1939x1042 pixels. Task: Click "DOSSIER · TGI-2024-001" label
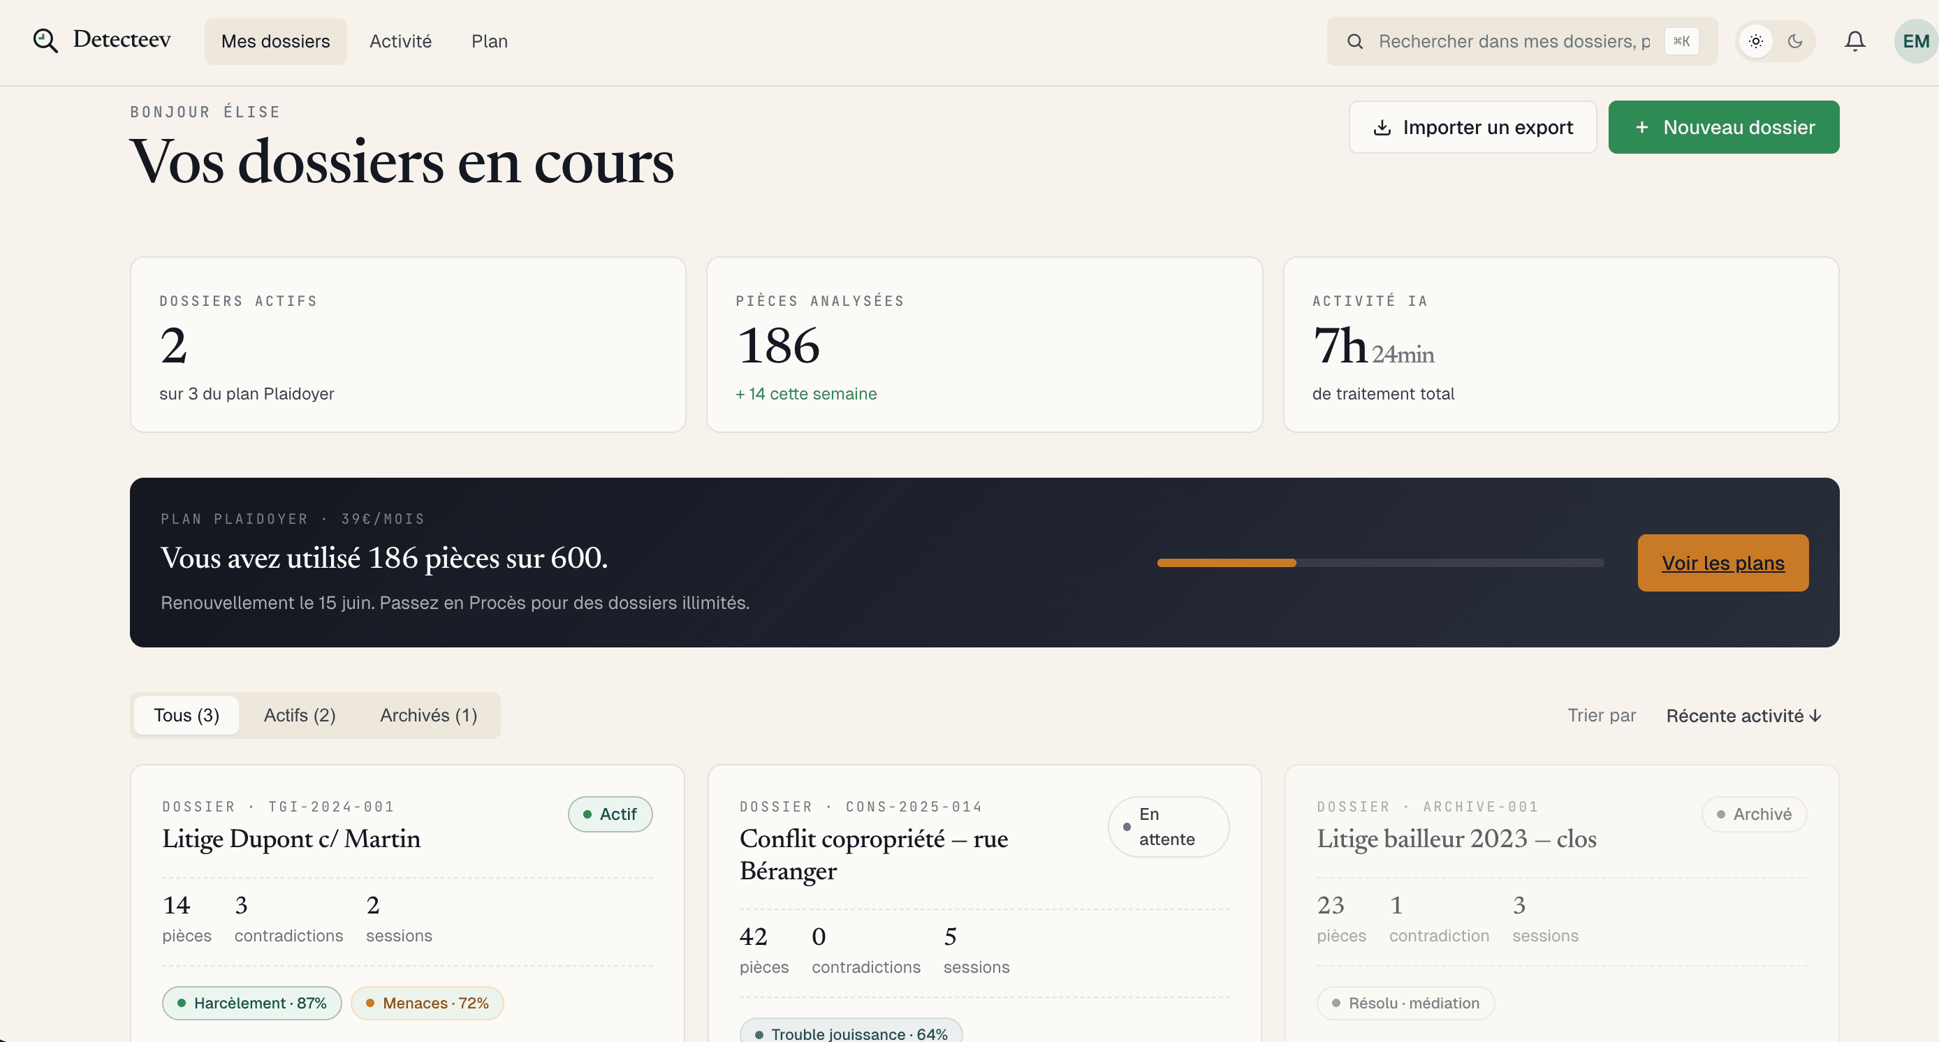279,807
